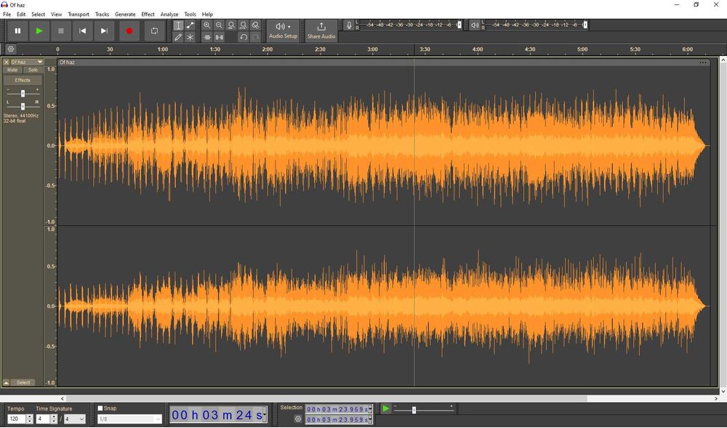Open the Select menu
Viewport: 727px width, 428px height.
click(38, 15)
